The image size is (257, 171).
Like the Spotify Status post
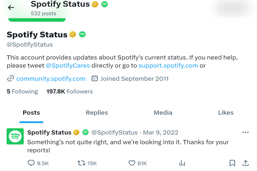point(132,163)
